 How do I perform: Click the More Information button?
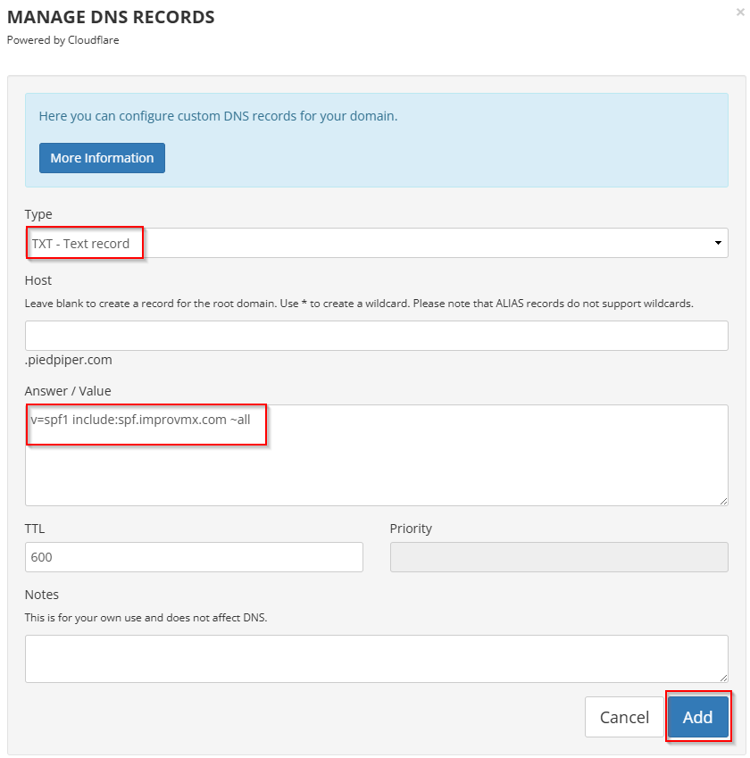click(102, 158)
